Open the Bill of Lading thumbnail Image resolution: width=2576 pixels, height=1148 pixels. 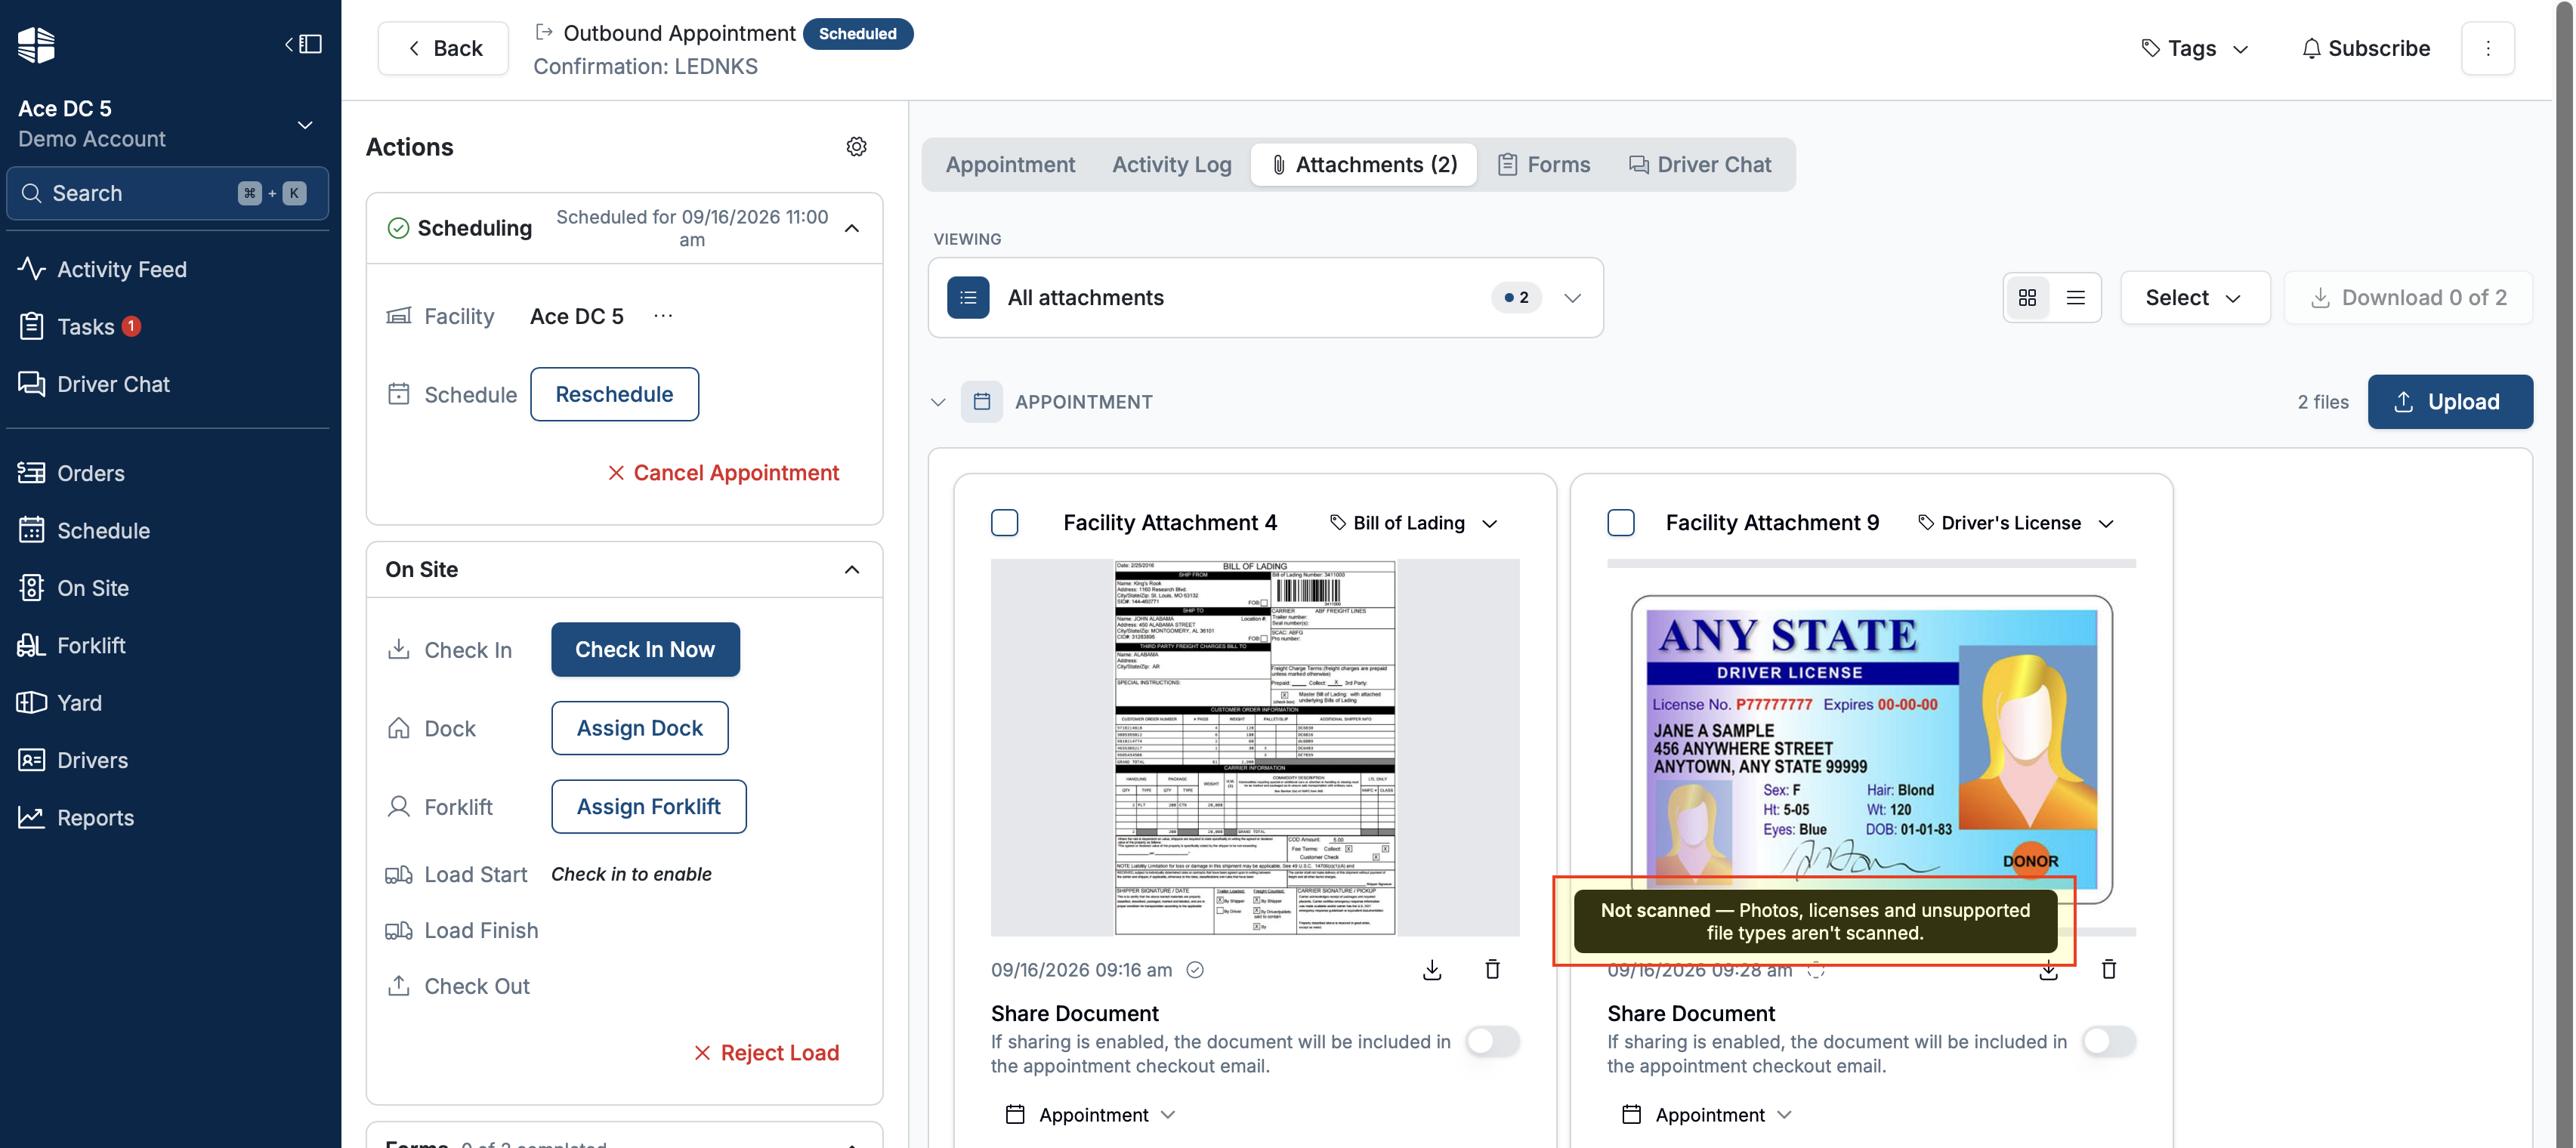coord(1254,747)
